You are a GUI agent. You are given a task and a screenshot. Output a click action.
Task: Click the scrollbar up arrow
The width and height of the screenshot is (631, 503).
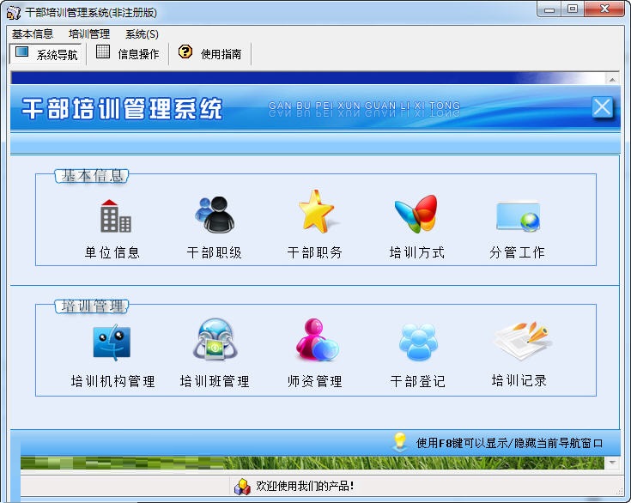tap(612, 80)
